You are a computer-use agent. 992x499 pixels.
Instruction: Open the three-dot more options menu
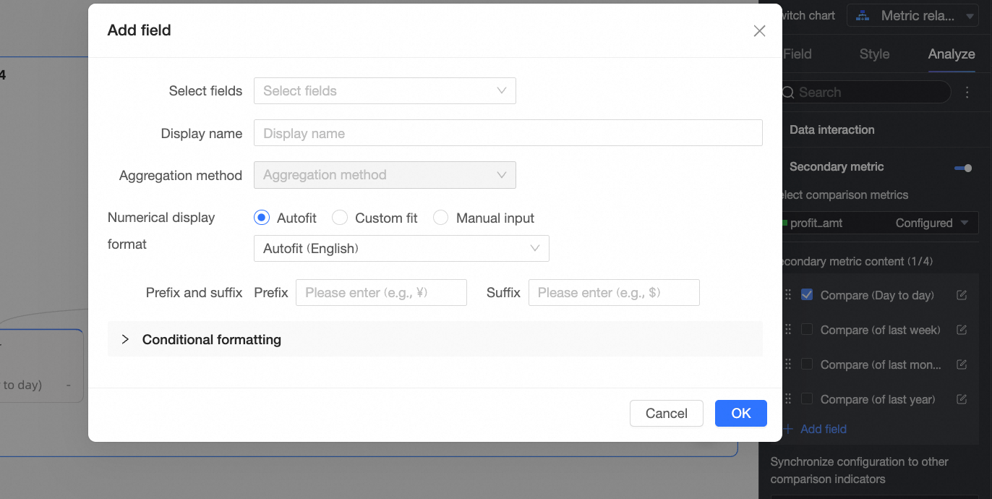(967, 93)
